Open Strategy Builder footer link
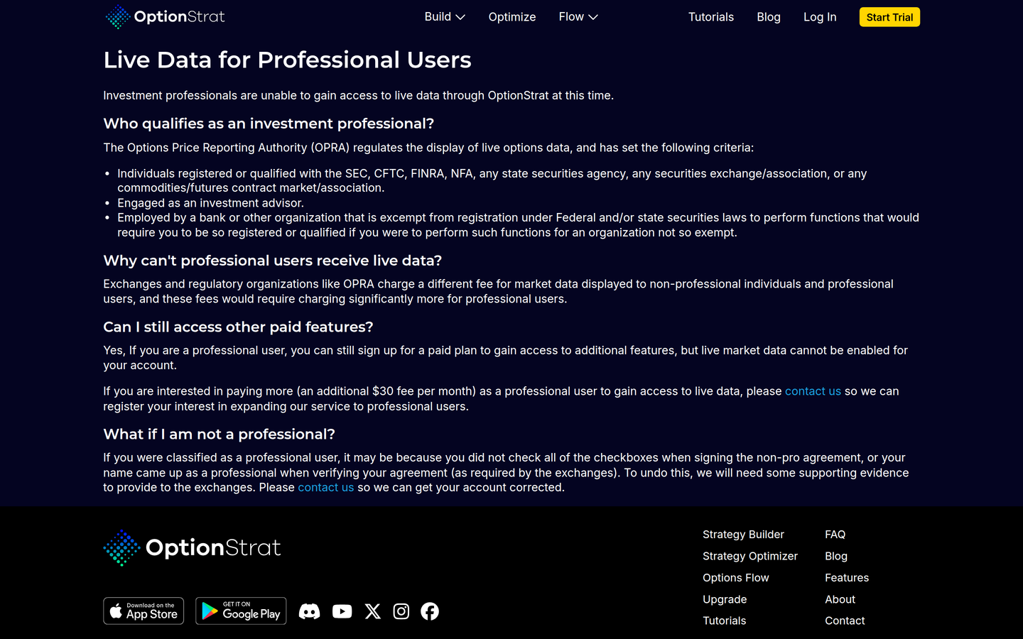1023x639 pixels. (x=743, y=535)
